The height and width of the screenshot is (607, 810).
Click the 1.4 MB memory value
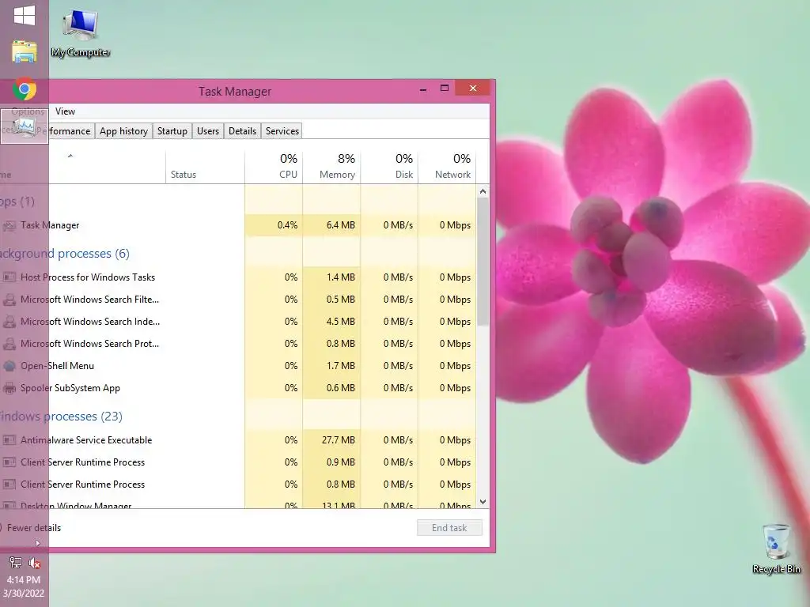point(340,277)
